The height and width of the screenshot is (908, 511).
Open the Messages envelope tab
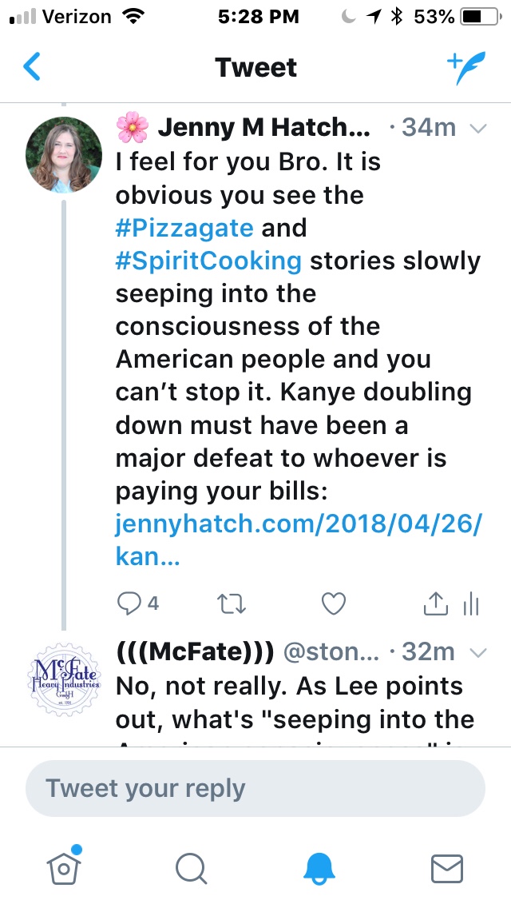tap(447, 867)
